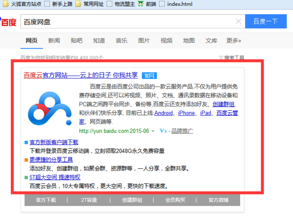Switch to the 文库 tab
293x216 pixels.
tap(211, 41)
